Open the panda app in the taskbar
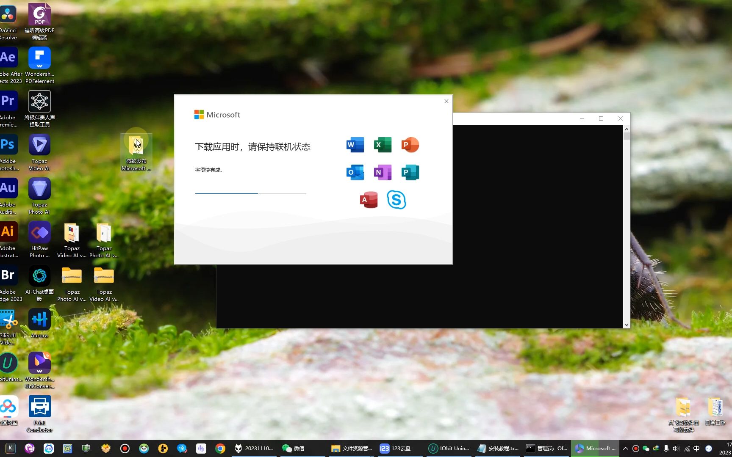The image size is (732, 457). (144, 449)
